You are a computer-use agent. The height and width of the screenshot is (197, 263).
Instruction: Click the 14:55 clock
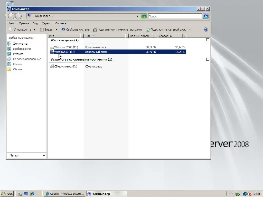pyautogui.click(x=257, y=194)
